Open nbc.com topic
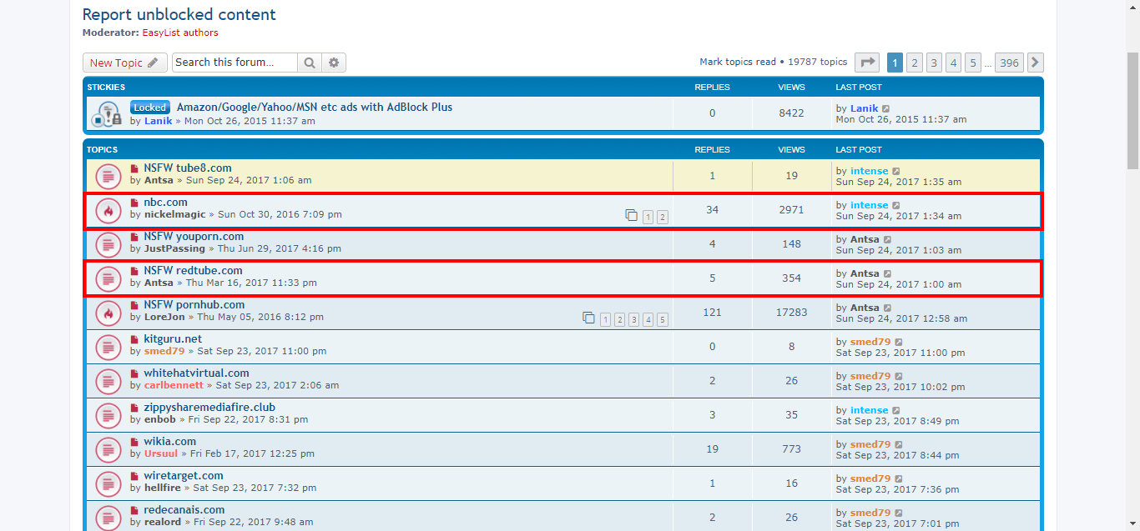Image resolution: width=1140 pixels, height=531 pixels. pos(165,203)
